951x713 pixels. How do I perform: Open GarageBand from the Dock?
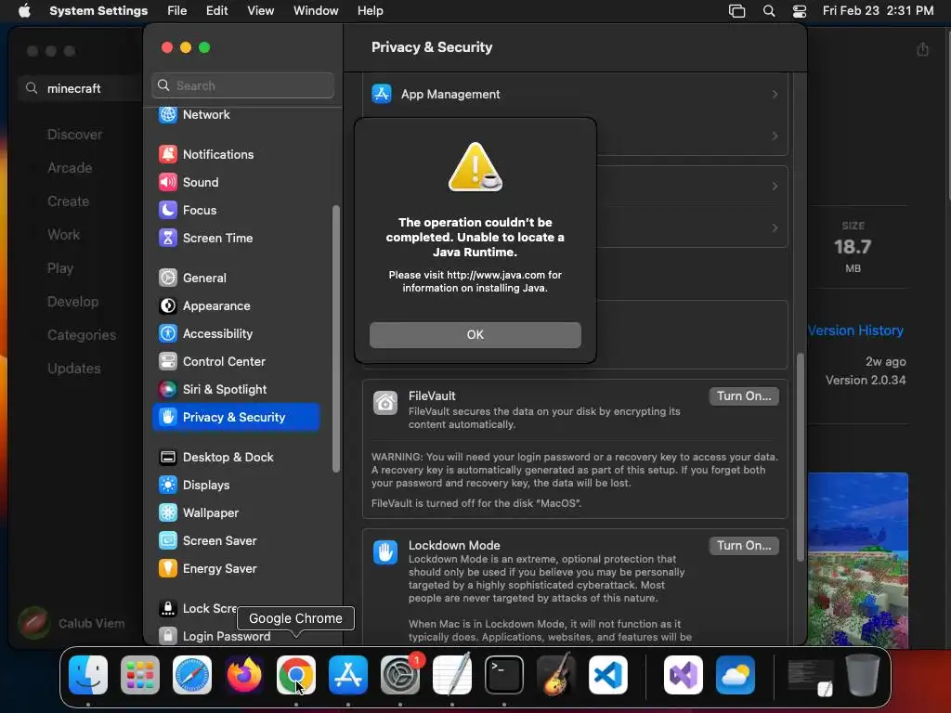coord(556,675)
